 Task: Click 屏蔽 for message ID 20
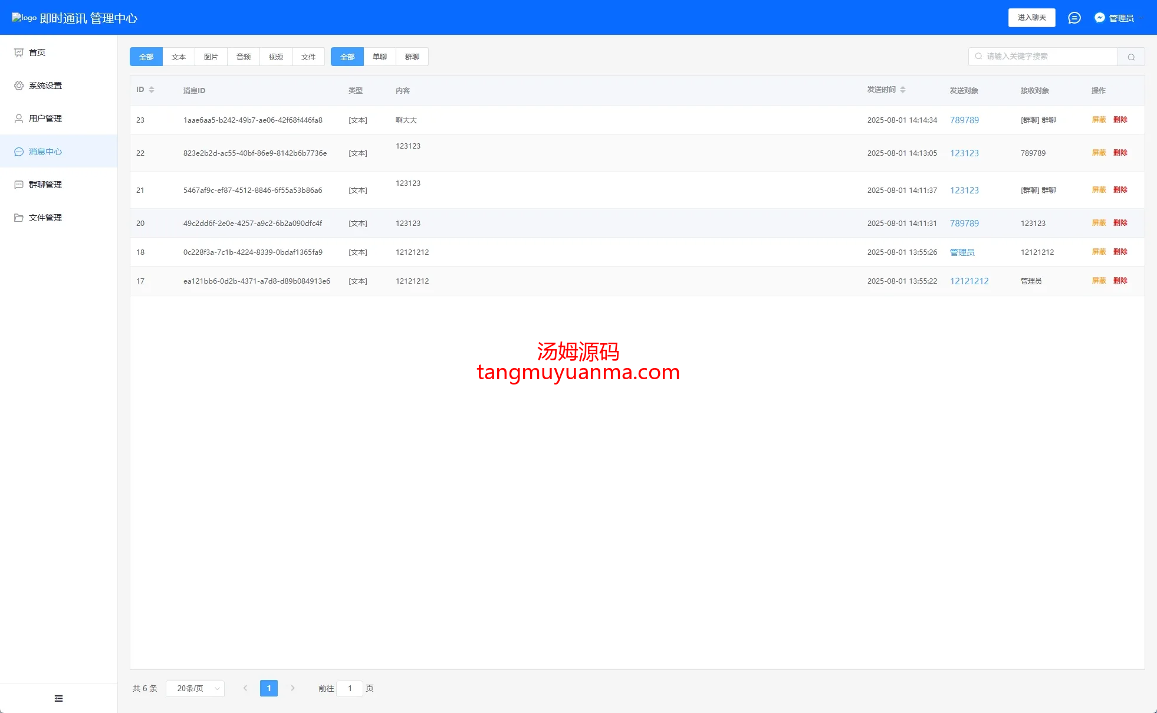(1099, 223)
